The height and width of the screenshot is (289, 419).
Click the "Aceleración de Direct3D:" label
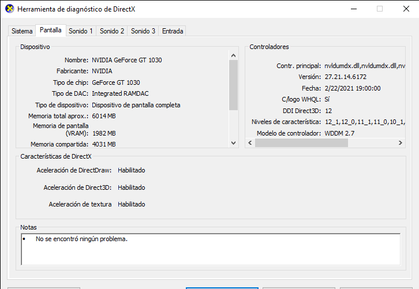pos(77,187)
